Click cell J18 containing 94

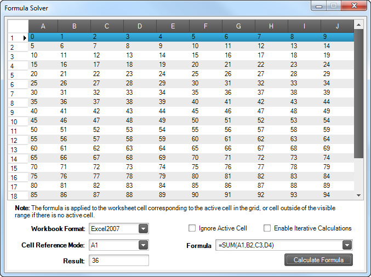coord(338,195)
